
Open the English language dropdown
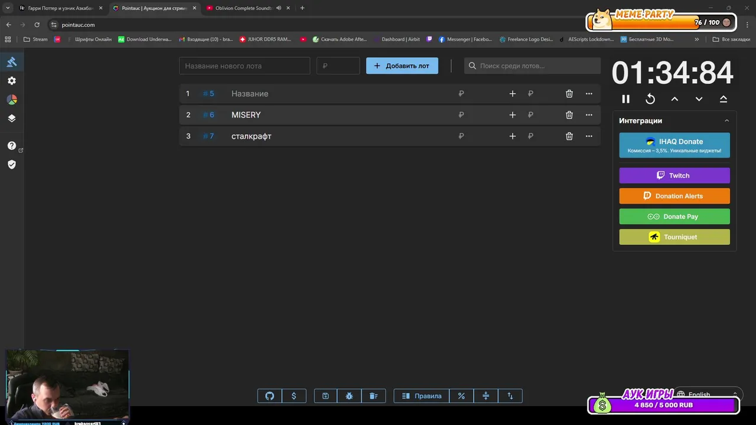[708, 394]
